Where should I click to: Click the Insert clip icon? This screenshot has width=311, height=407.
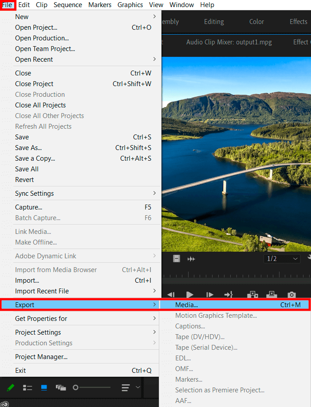coord(252,295)
